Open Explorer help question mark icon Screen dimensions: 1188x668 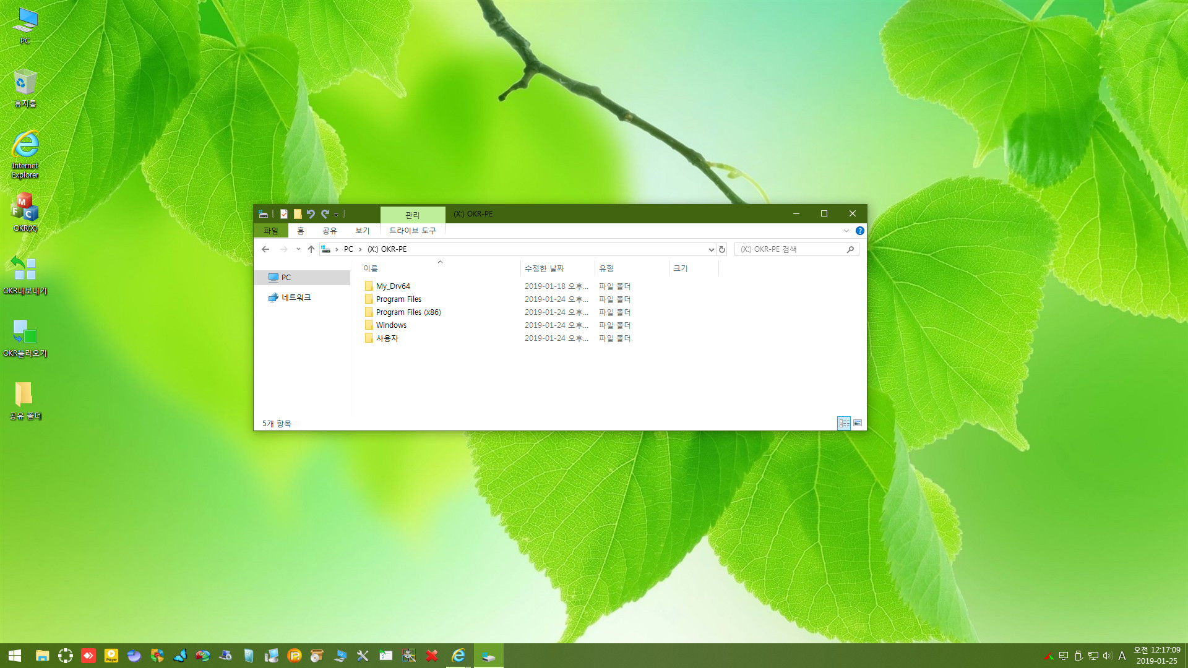tap(860, 231)
